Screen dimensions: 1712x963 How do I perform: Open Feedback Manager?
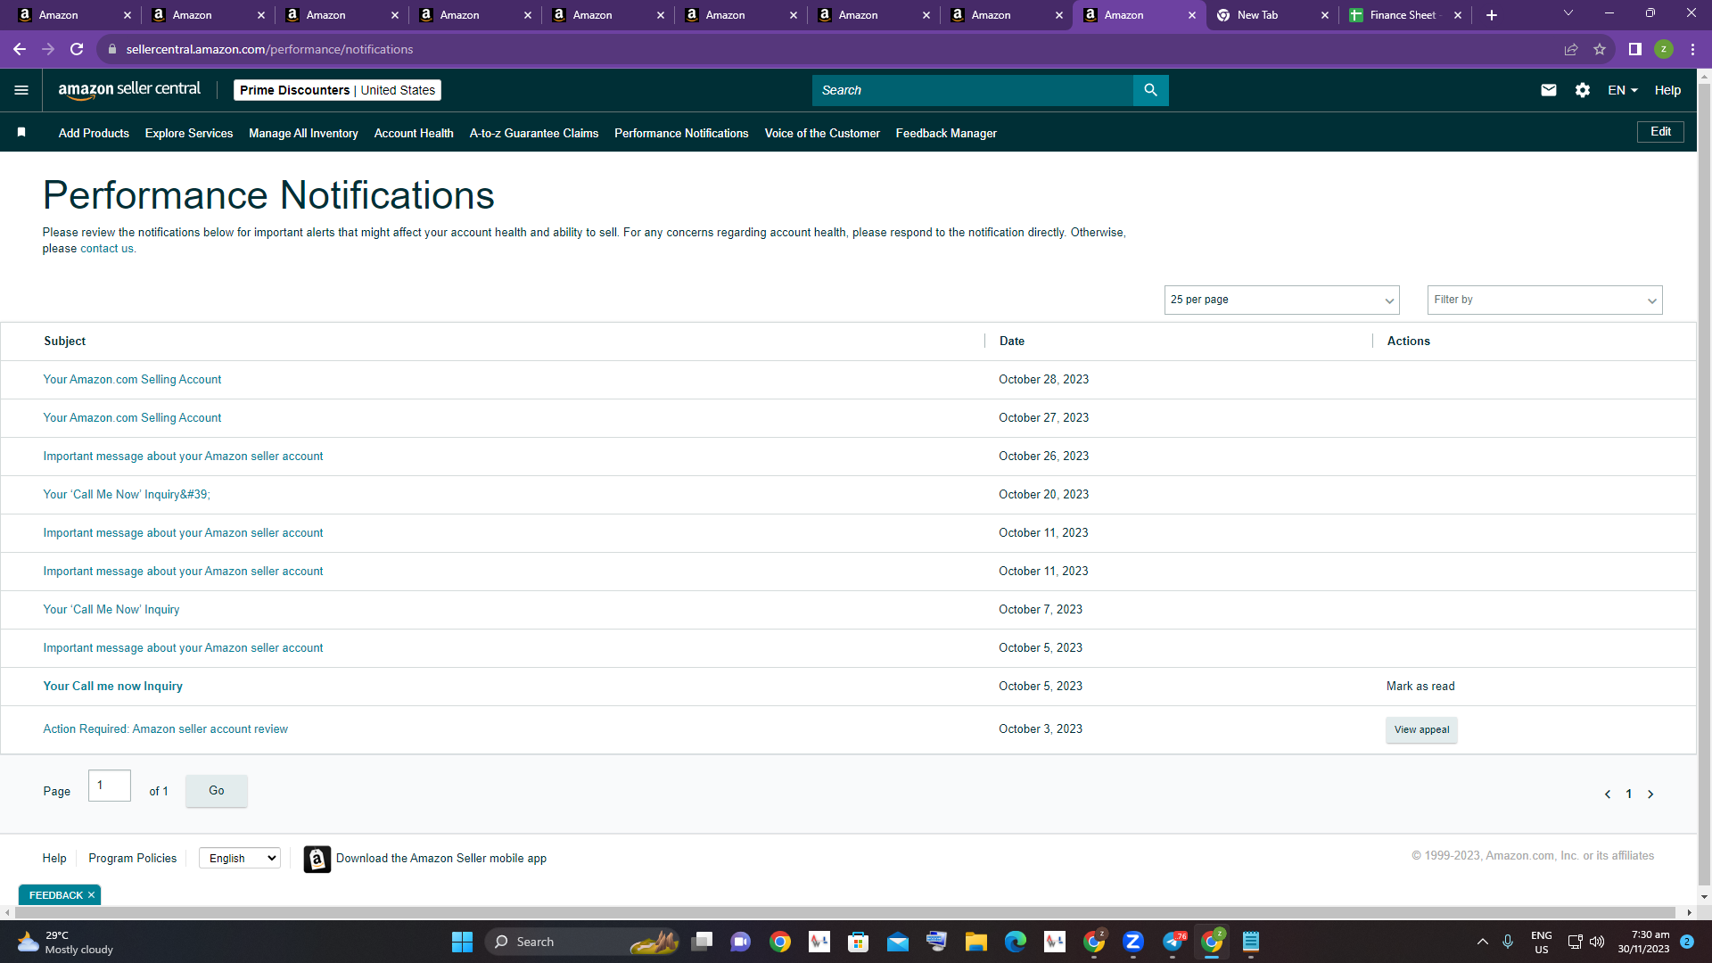(x=946, y=133)
